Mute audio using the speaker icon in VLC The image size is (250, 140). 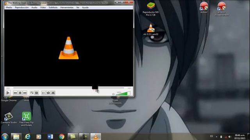(x=113, y=94)
